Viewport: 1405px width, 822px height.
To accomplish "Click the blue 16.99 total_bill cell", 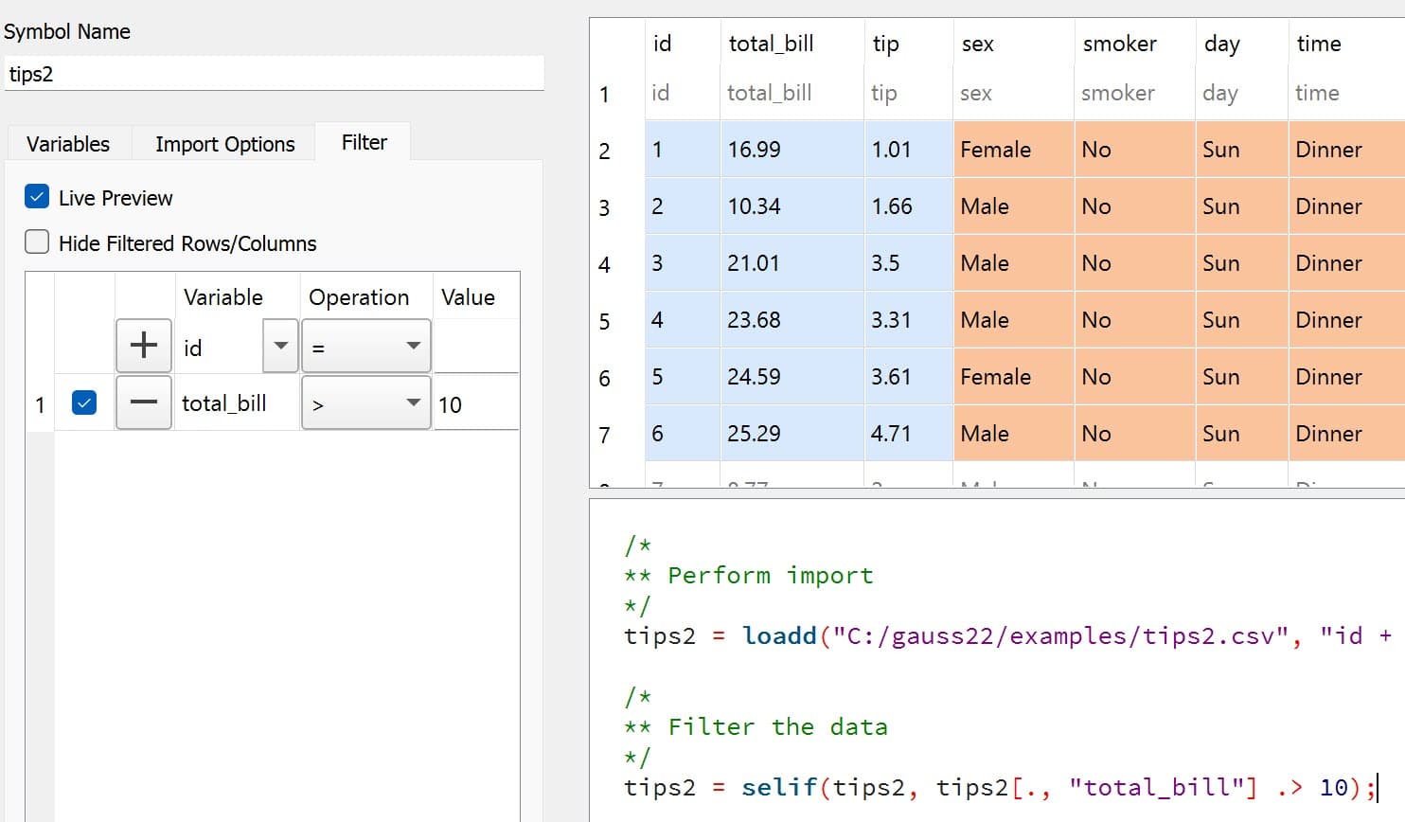I will (791, 150).
